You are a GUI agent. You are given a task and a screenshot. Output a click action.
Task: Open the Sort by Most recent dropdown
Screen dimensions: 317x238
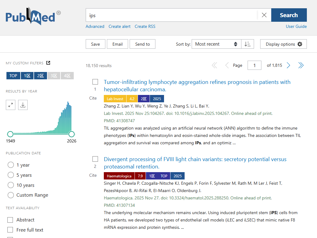(x=216, y=44)
